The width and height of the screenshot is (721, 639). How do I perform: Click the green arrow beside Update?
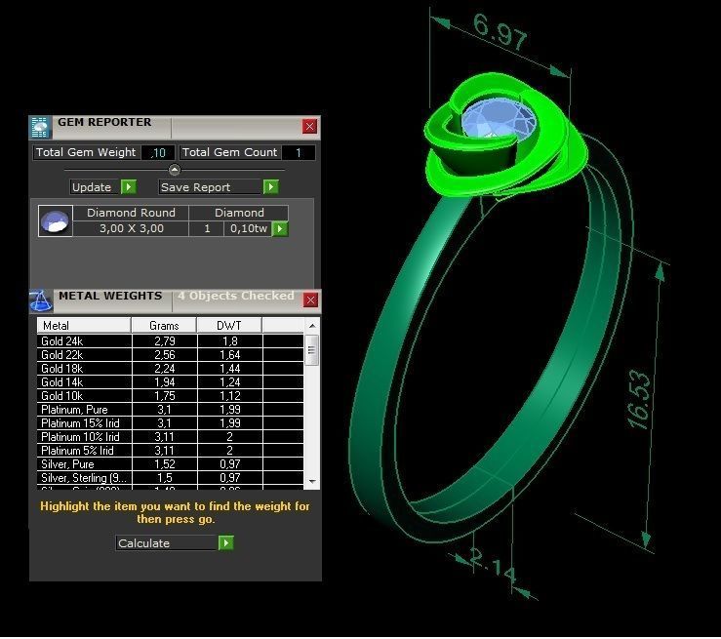point(128,187)
